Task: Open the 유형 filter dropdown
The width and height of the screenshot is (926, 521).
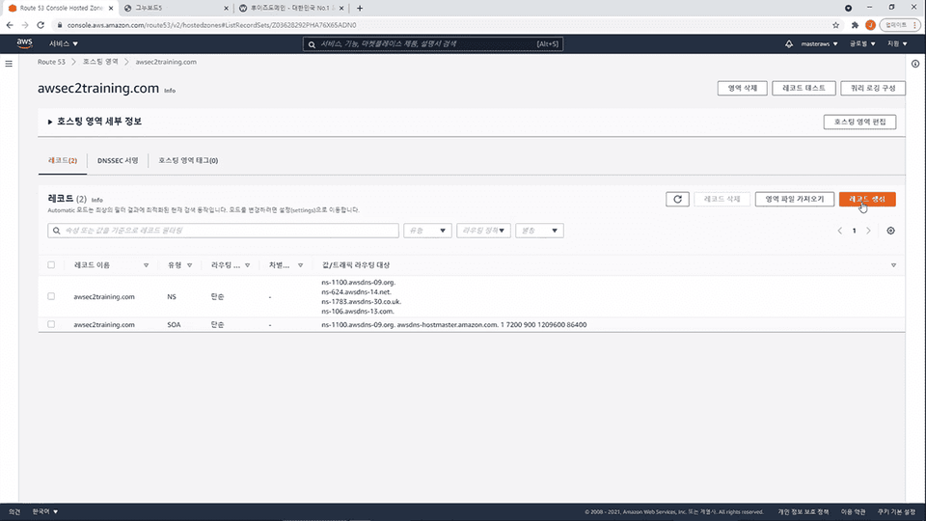Action: [427, 231]
